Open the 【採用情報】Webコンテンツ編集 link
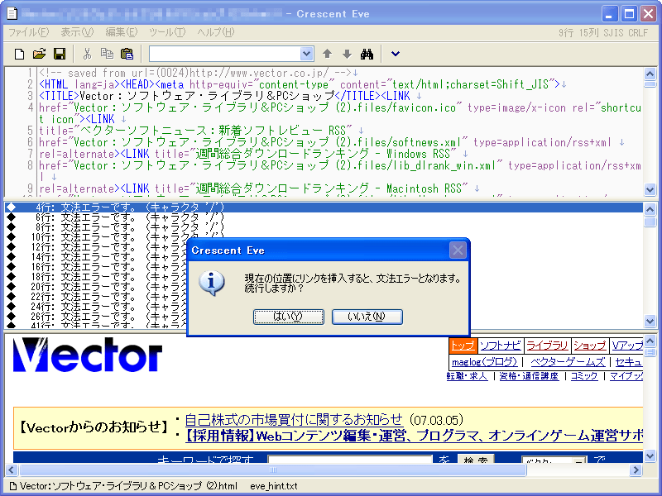This screenshot has width=662, height=496. pos(414,435)
